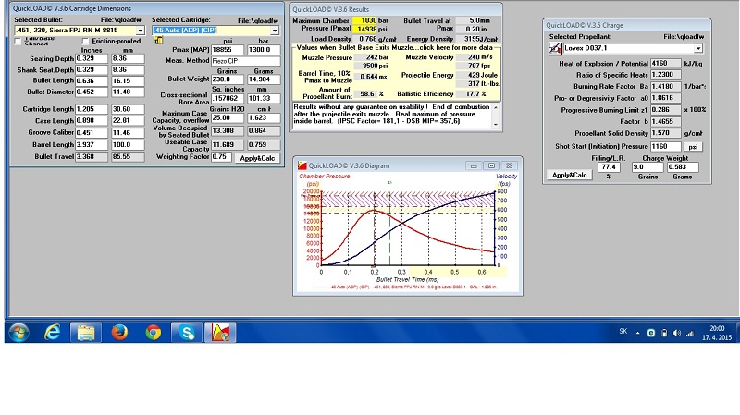Expand the Selected Bullet dropdown
Viewport: 740px width, 415px height.
click(142, 31)
